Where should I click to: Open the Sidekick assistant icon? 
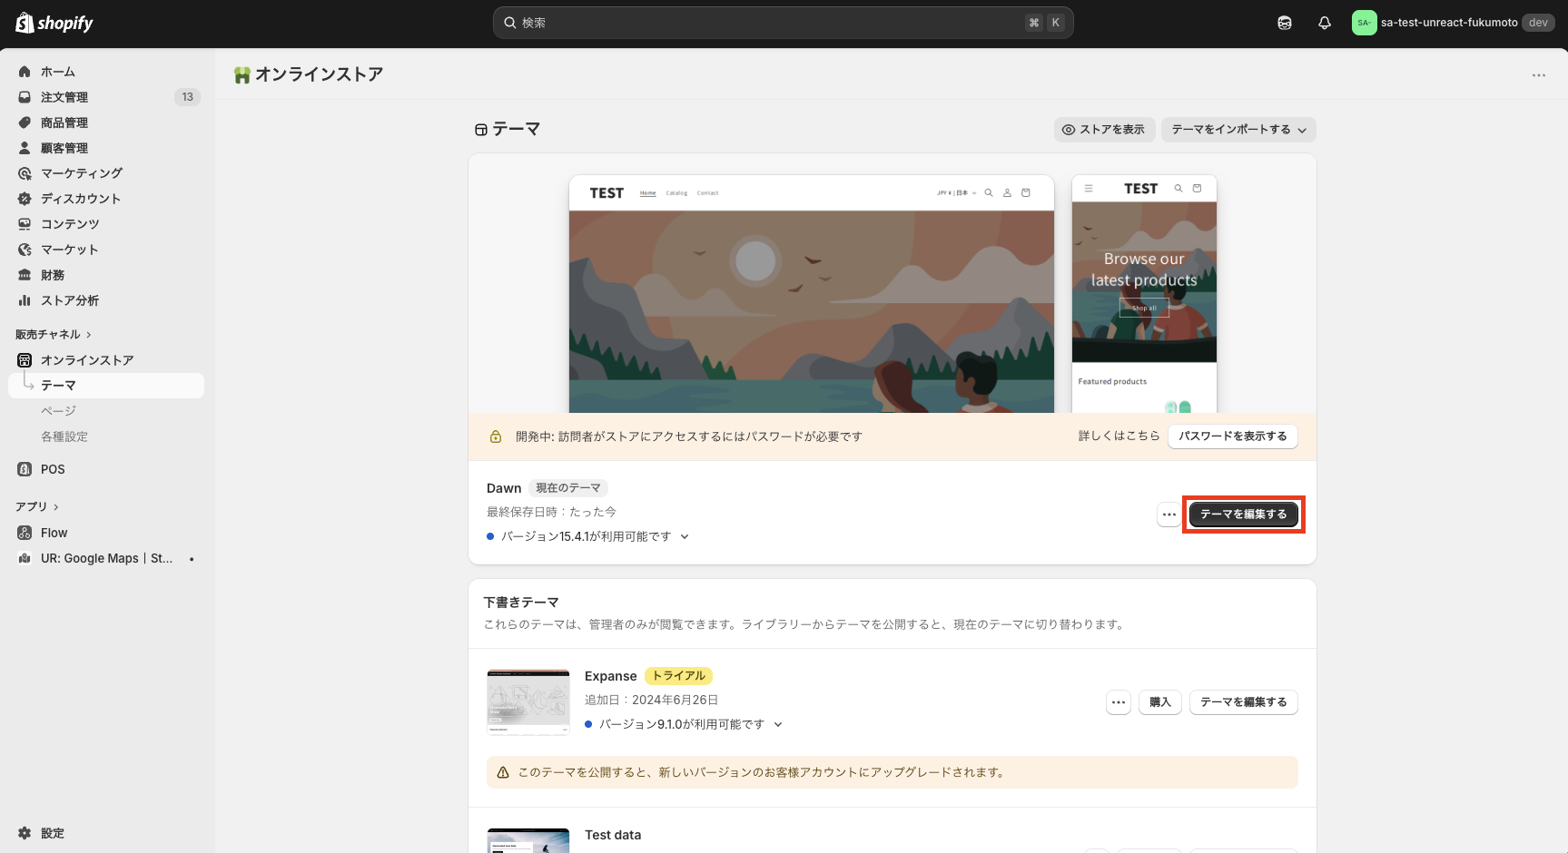point(1285,23)
